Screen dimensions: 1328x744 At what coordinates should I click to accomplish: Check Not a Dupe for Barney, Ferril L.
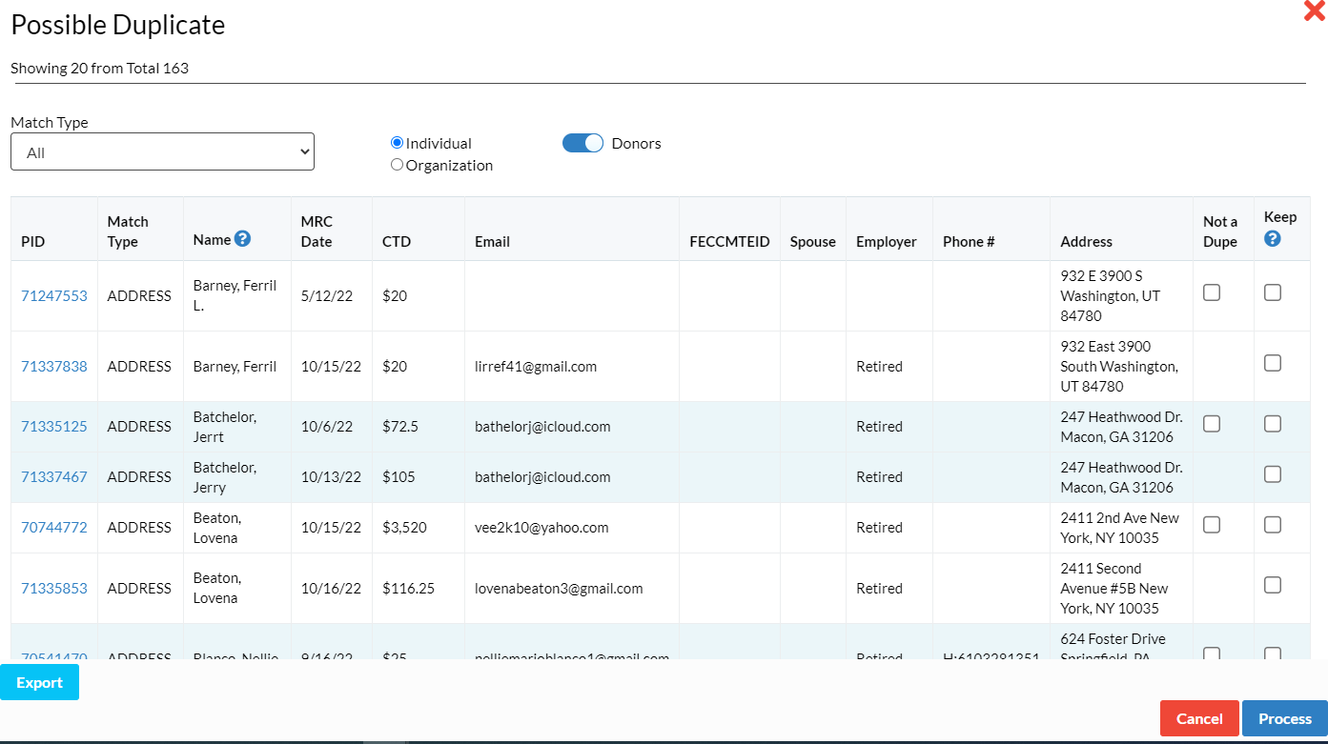point(1211,292)
